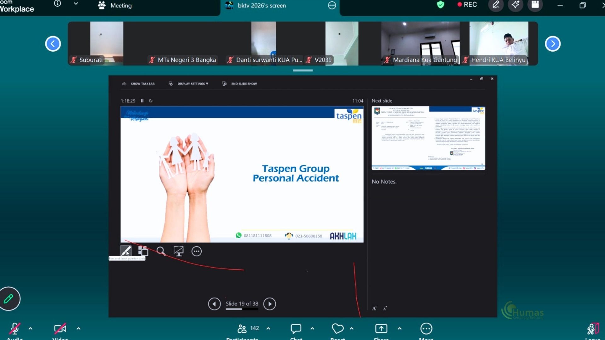Expand react options caret

point(352,329)
